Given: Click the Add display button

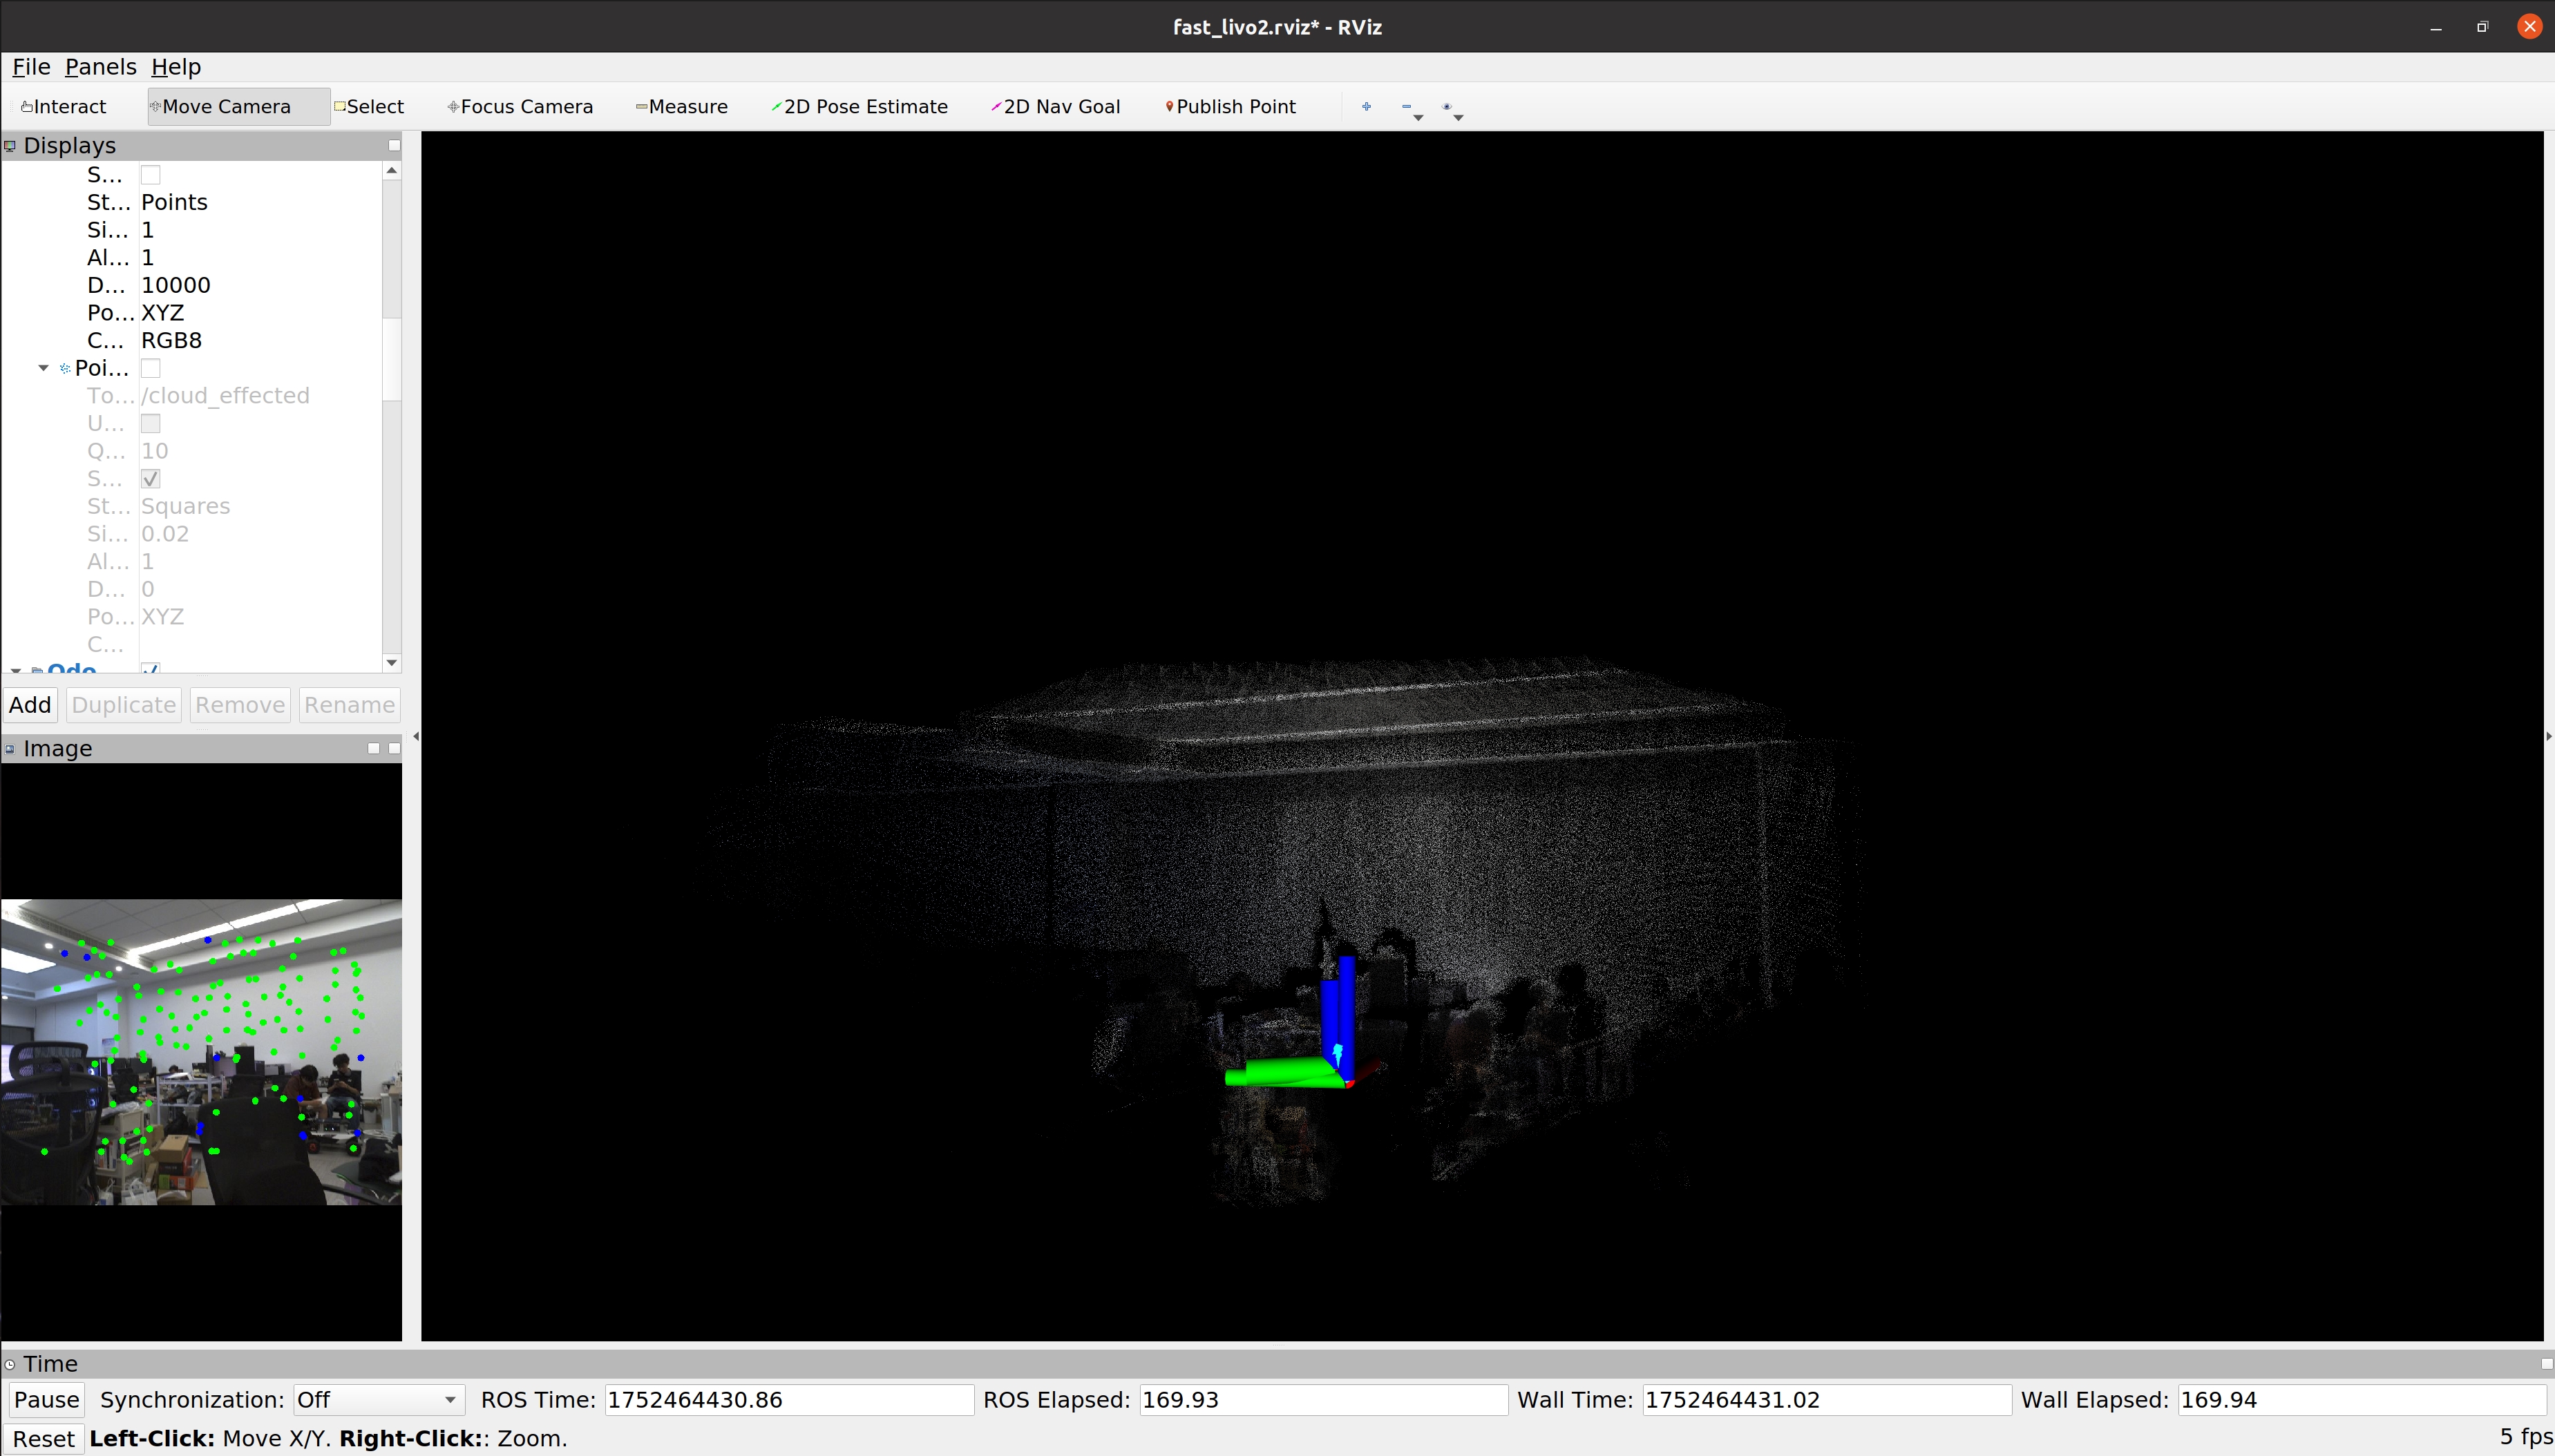Looking at the screenshot, I should click(30, 705).
